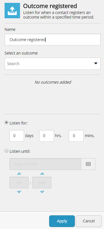Click the Listen for label text

(x=19, y=123)
